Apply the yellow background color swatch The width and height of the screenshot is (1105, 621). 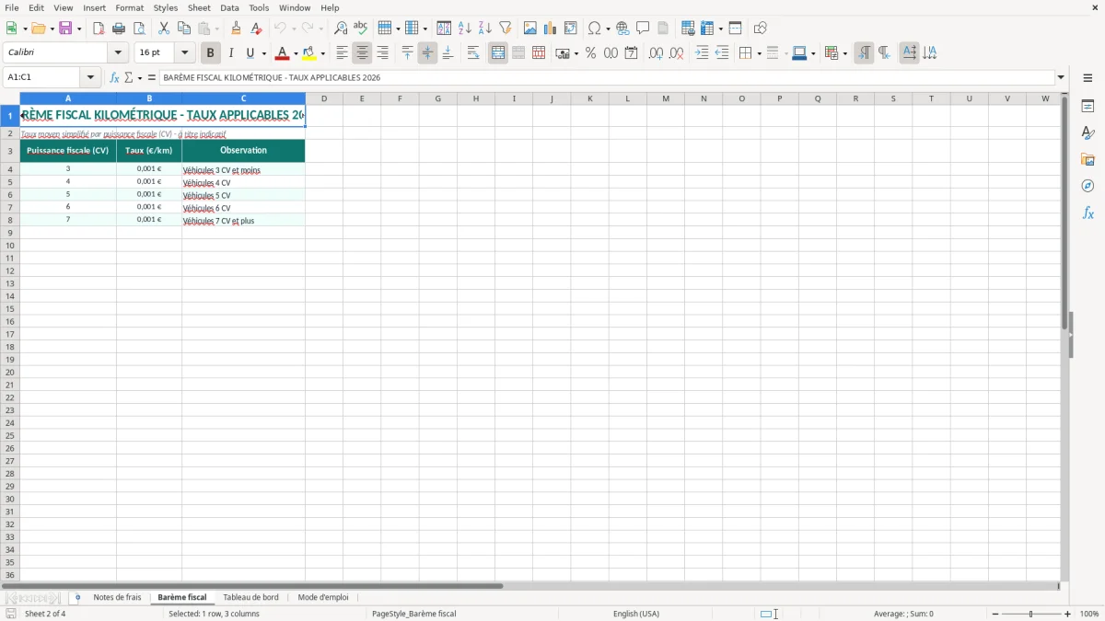(x=310, y=53)
